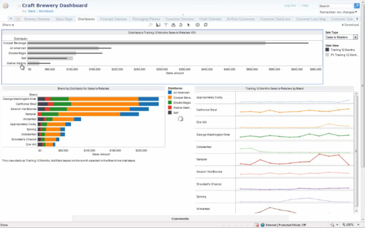Select Double Eagle green legend swatch
Viewport: 365px width, 228px height.
point(170,103)
